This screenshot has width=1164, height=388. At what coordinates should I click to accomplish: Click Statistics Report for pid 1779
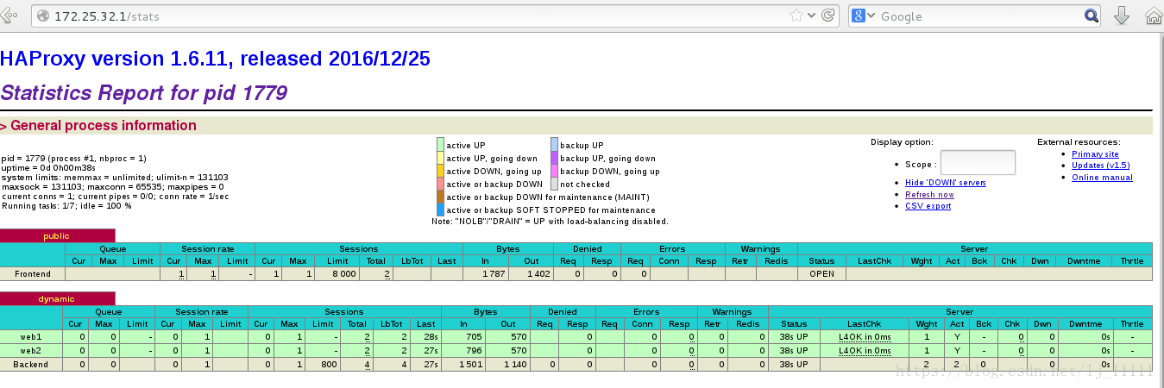pos(144,92)
